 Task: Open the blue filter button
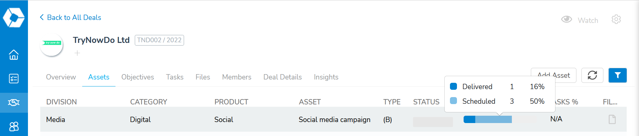617,75
